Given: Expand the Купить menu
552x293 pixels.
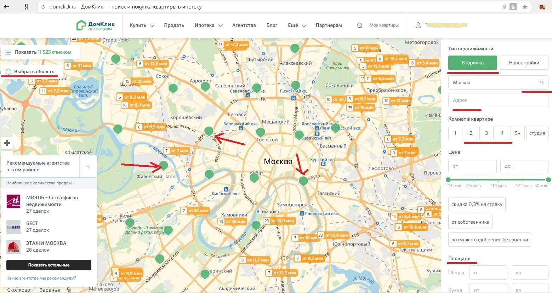Looking at the screenshot, I should tap(142, 25).
